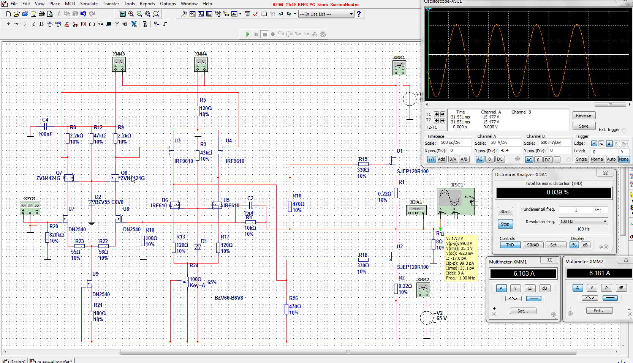
Task: Open the Place menu
Action: point(54,4)
